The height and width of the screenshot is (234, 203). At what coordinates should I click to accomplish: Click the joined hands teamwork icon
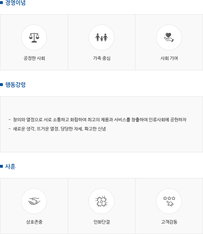pos(101,201)
